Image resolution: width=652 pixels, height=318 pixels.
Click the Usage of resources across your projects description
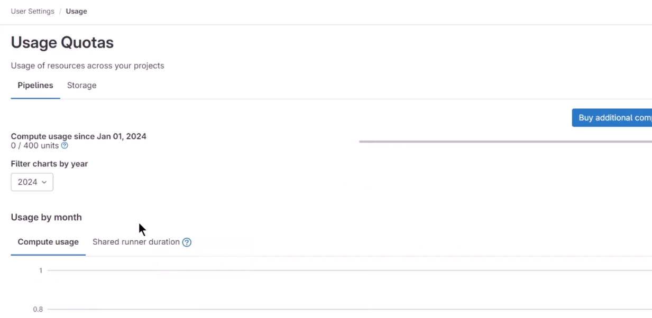click(x=87, y=66)
